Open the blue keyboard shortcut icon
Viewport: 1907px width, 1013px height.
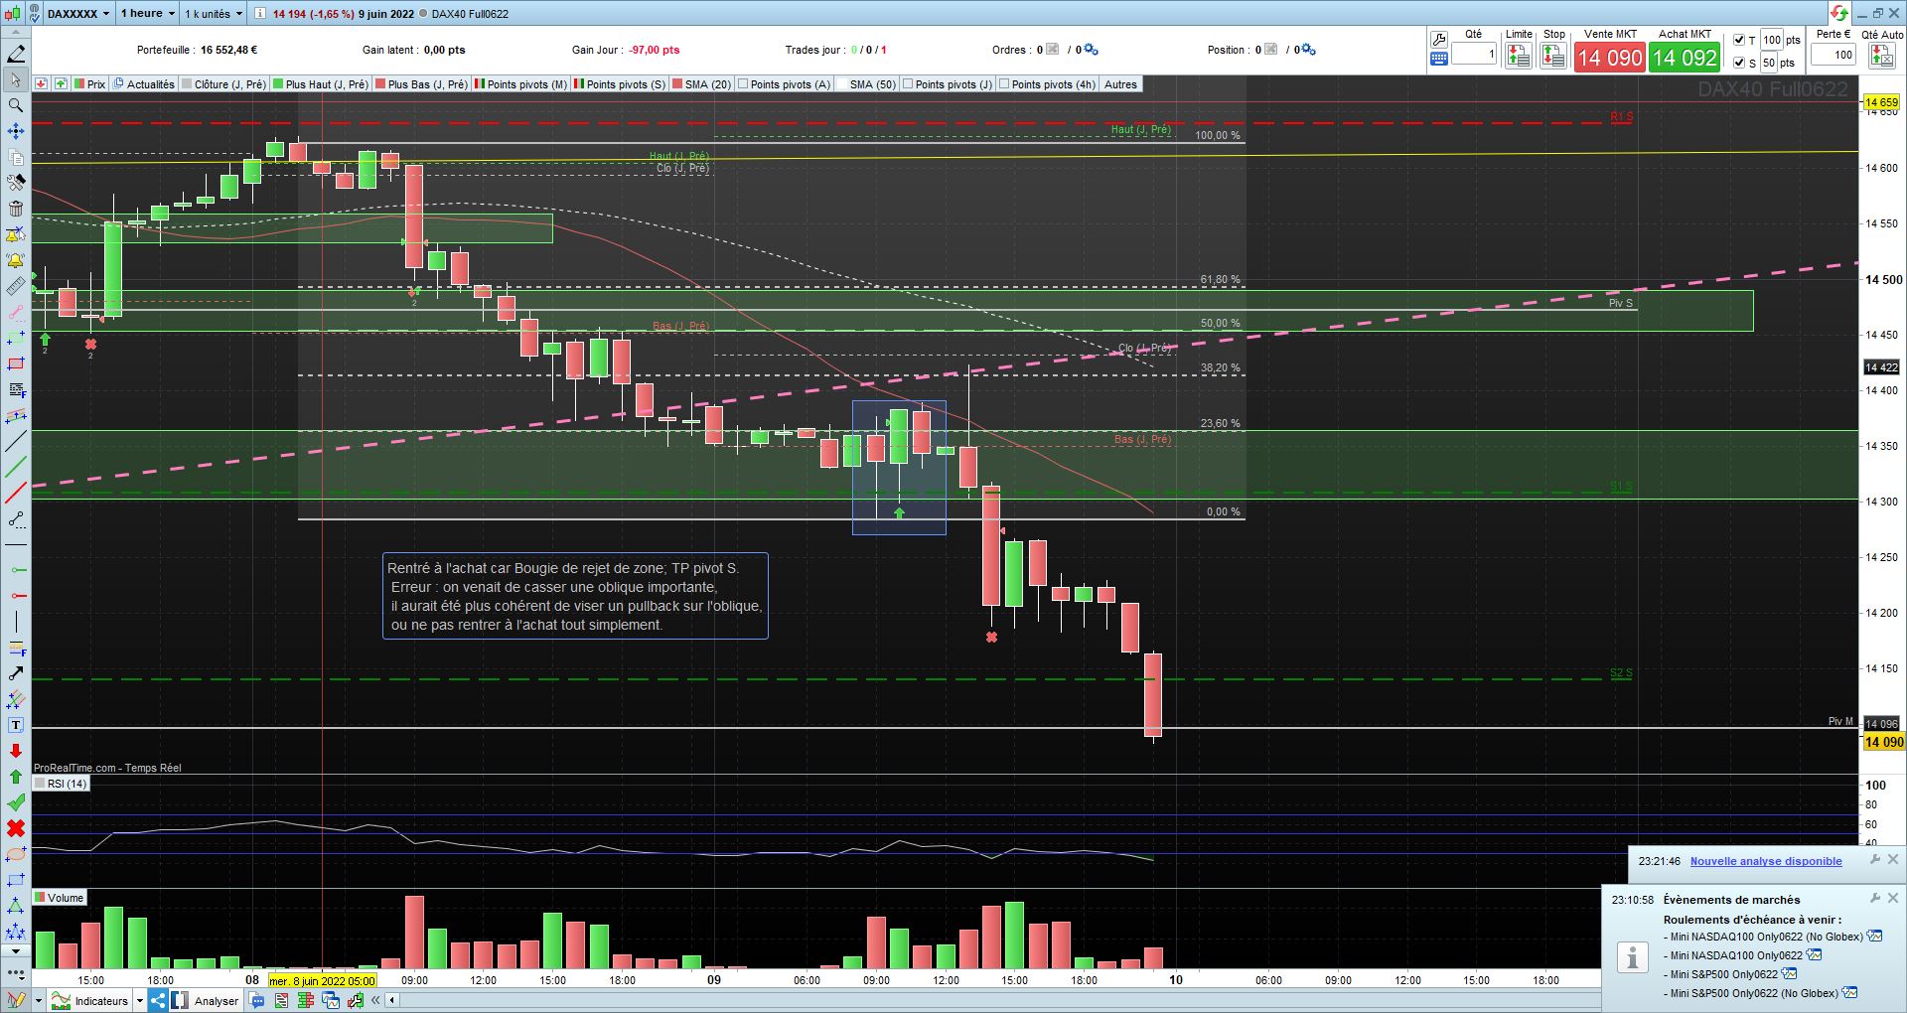click(x=1438, y=60)
